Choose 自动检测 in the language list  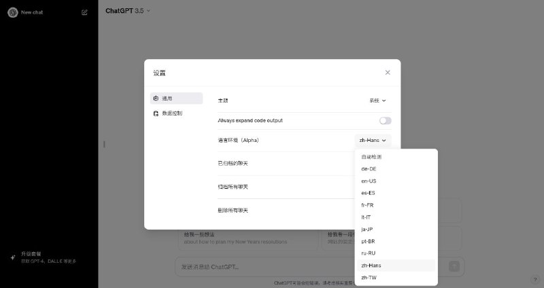click(396, 157)
